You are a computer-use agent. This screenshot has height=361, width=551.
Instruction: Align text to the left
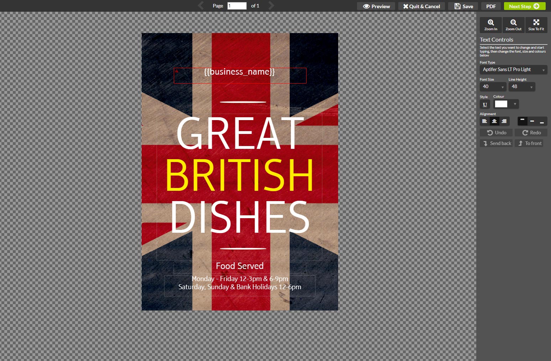coord(484,122)
